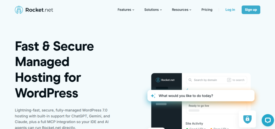Click the 'to search' hint text
This screenshot has height=129, width=275.
pos(238,80)
